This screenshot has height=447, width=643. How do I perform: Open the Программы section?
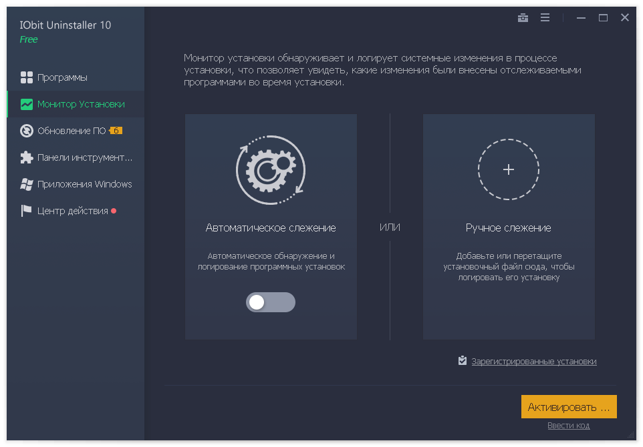click(x=76, y=77)
